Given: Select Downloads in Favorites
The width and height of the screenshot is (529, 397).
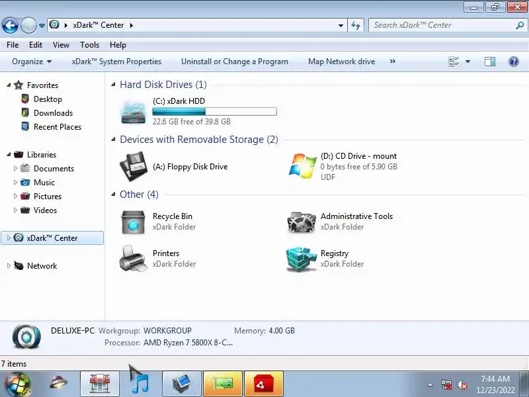Looking at the screenshot, I should [x=53, y=113].
